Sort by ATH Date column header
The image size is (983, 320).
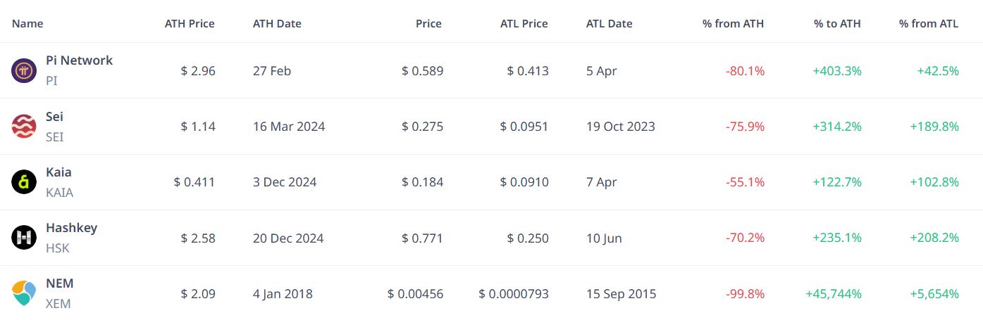[x=277, y=23]
